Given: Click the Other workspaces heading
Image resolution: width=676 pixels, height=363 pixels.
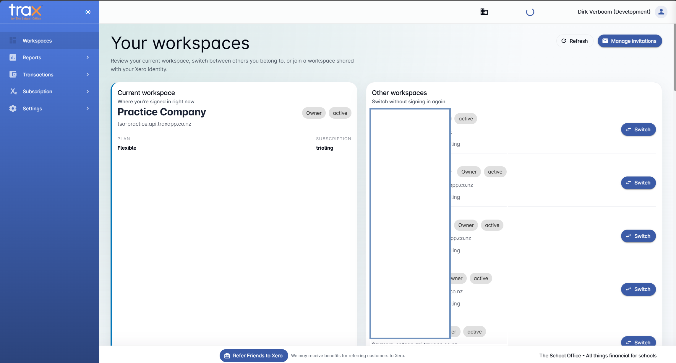Looking at the screenshot, I should pos(399,93).
